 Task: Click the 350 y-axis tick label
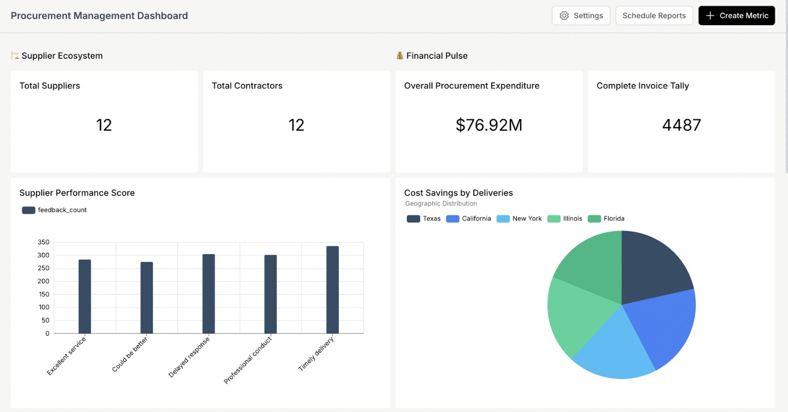point(43,242)
